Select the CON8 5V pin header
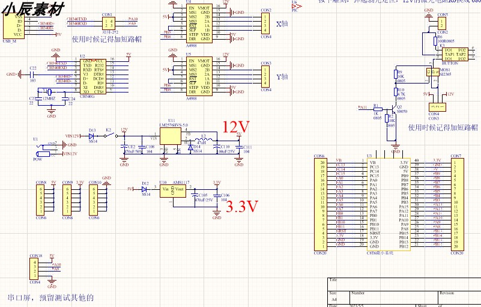This screenshot has width=481, height=307. (41, 200)
